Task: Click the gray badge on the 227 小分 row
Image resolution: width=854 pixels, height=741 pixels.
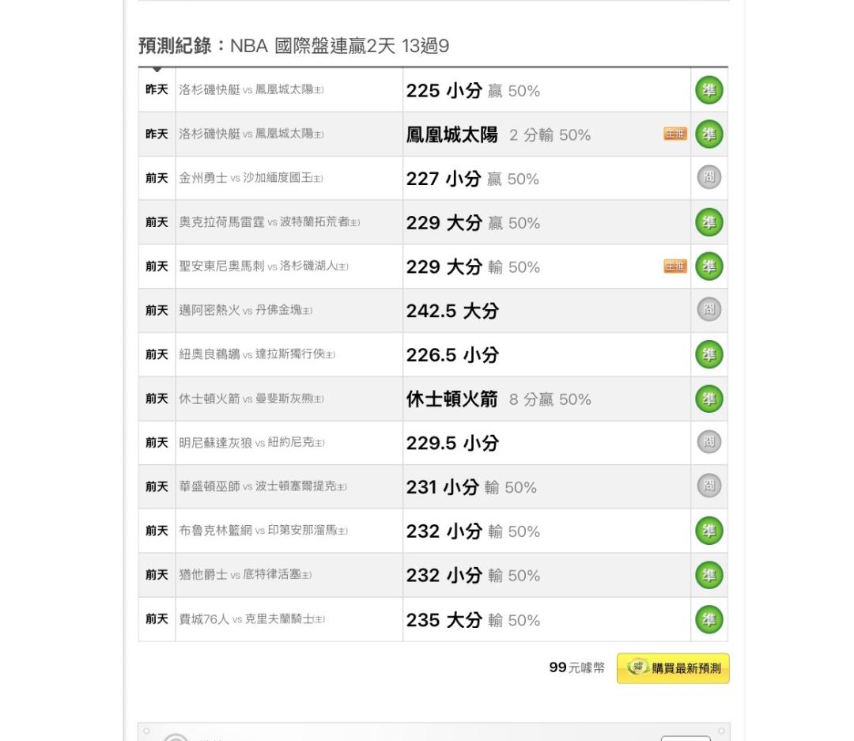Action: click(709, 178)
